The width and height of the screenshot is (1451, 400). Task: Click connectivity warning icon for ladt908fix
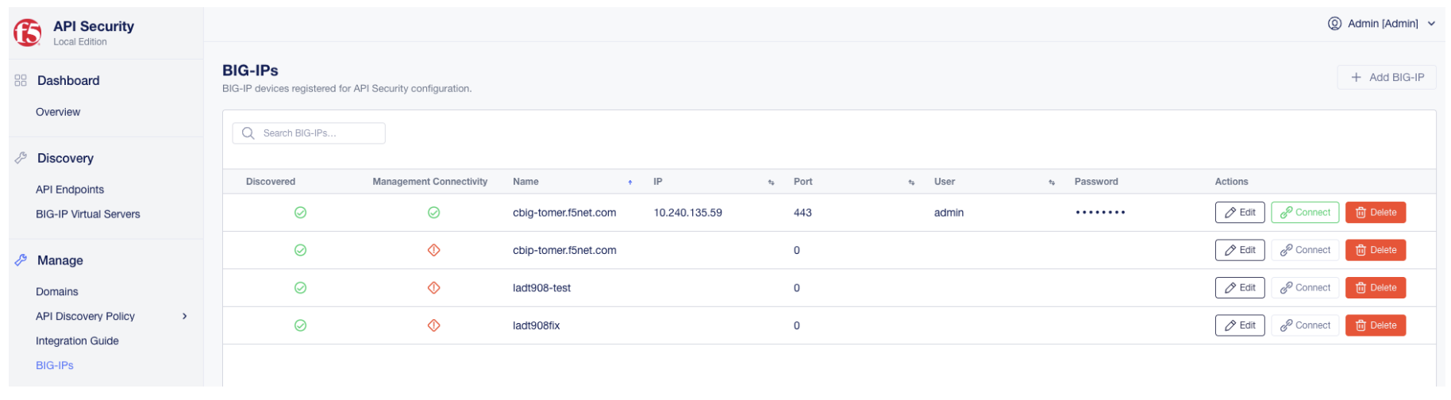click(x=433, y=325)
